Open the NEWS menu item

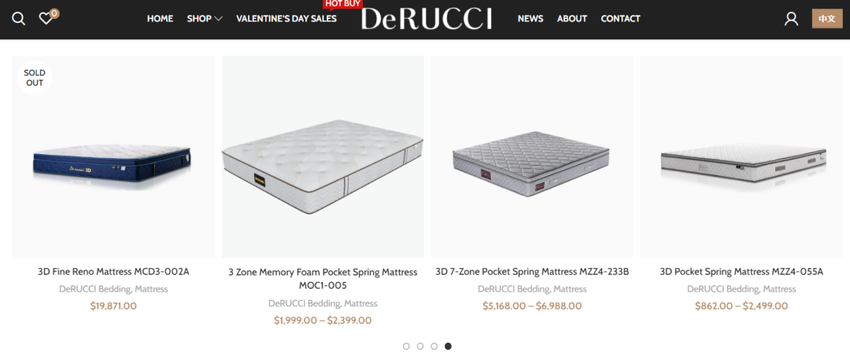pos(530,19)
